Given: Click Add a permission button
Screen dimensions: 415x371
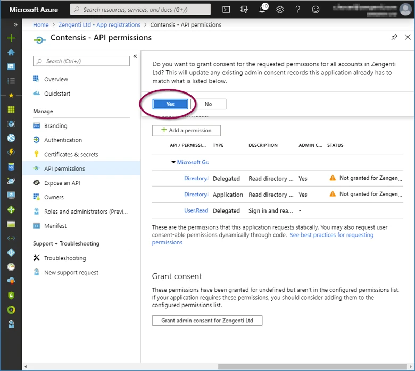Looking at the screenshot, I should (x=186, y=130).
